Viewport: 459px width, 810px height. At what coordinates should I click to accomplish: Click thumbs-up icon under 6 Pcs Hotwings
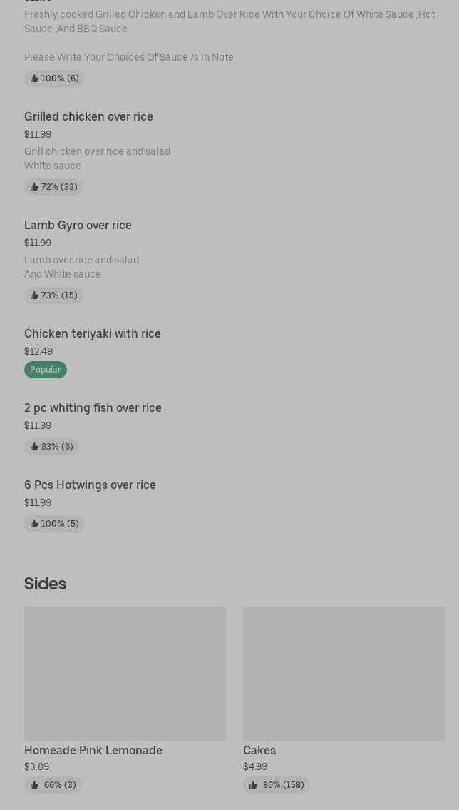point(34,524)
